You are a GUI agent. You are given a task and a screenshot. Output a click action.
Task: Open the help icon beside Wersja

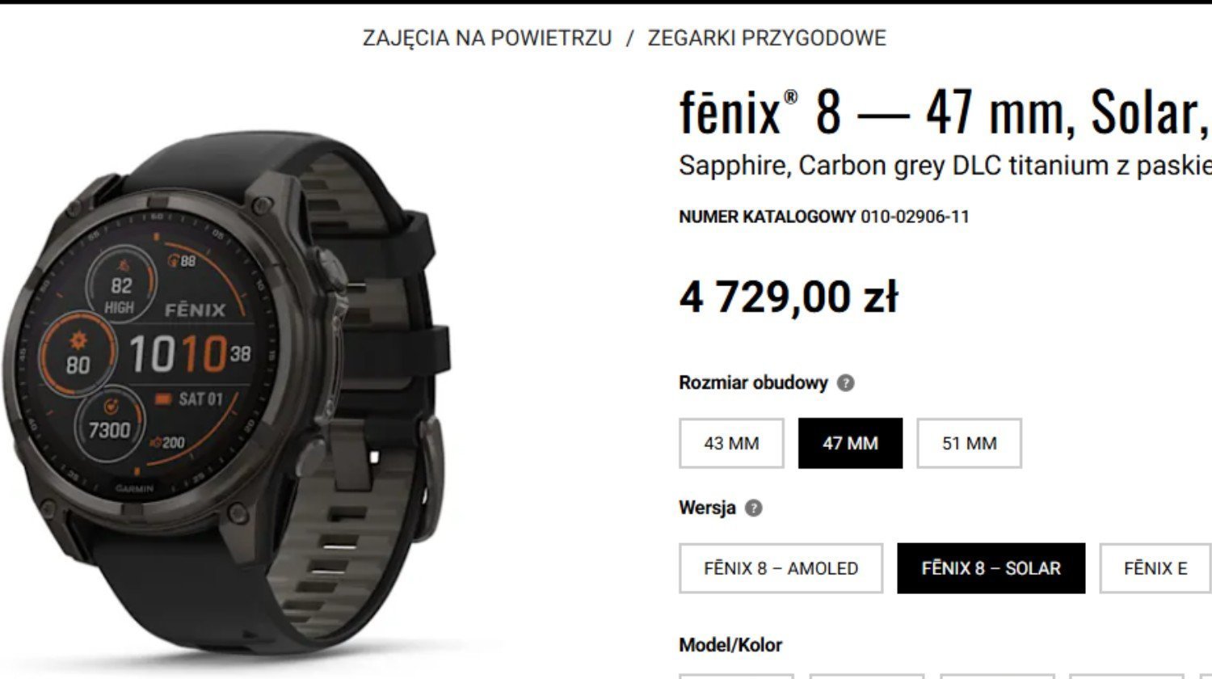(x=753, y=508)
